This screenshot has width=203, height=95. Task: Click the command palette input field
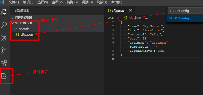(x=185, y=11)
